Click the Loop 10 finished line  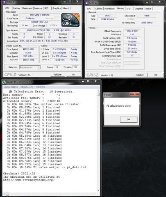(34, 136)
